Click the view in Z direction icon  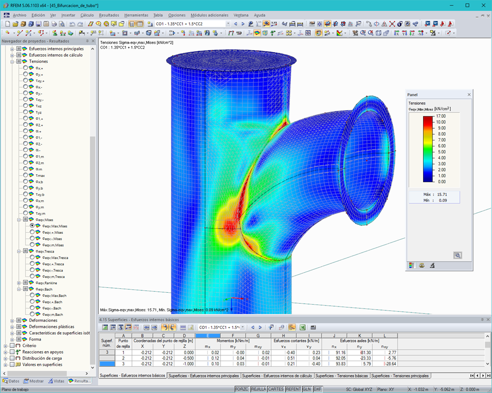pyautogui.click(x=412, y=33)
